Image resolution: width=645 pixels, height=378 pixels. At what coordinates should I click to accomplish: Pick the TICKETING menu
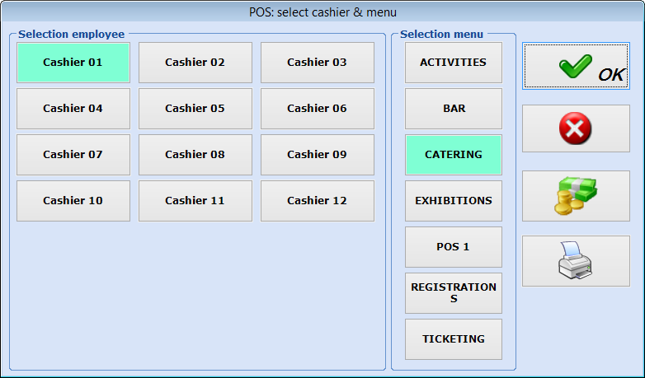[454, 339]
